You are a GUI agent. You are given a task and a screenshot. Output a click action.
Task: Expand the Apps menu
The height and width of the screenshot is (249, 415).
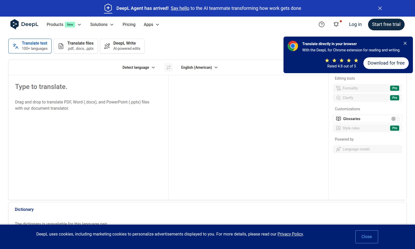point(151,24)
